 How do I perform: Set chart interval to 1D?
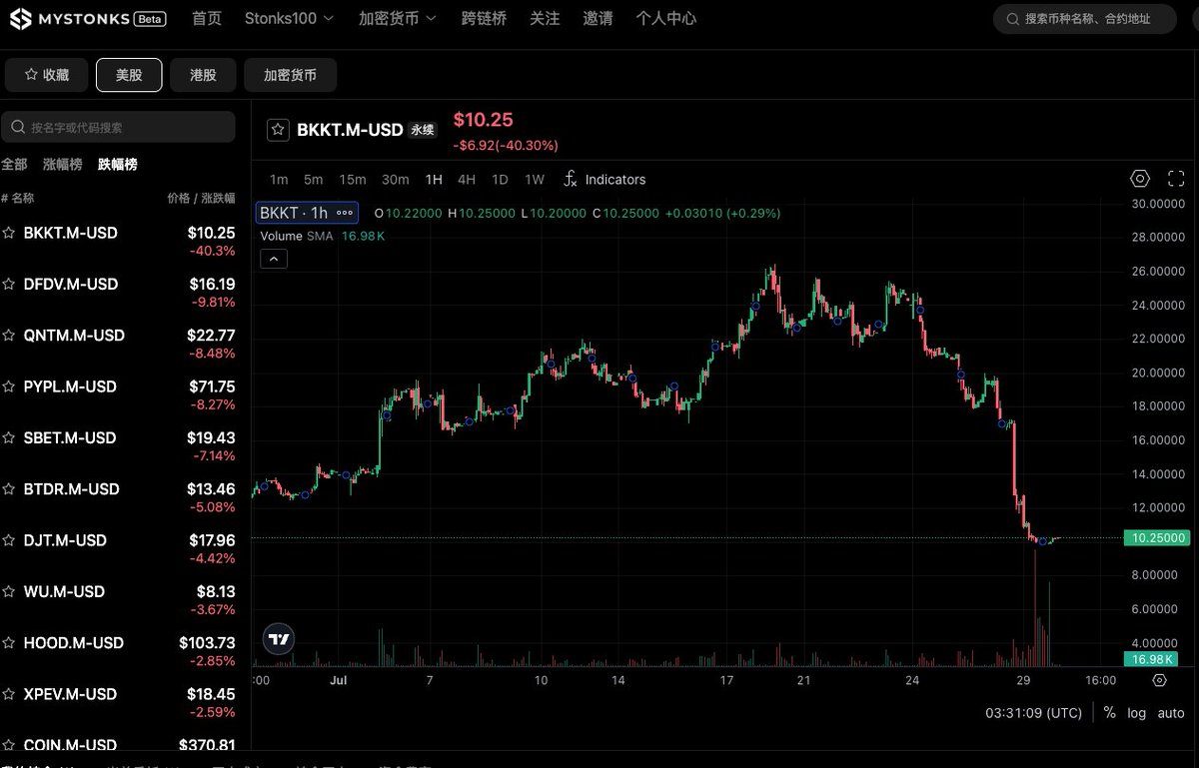[500, 180]
